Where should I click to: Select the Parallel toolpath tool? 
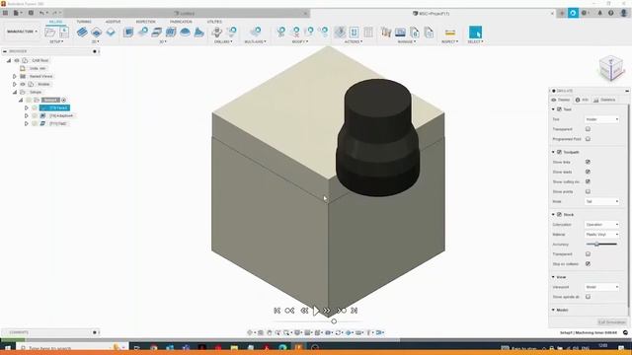157,32
